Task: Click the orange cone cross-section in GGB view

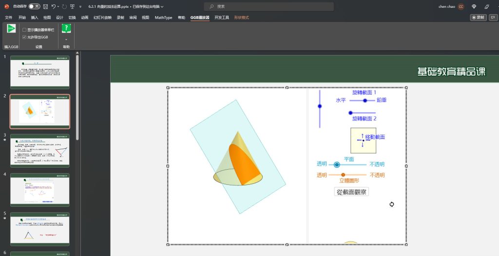Action: pos(245,165)
